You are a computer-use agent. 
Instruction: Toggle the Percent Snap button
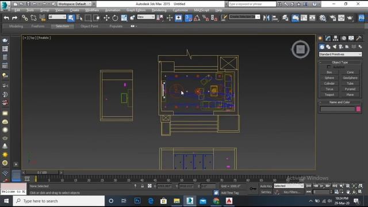click(x=206, y=18)
